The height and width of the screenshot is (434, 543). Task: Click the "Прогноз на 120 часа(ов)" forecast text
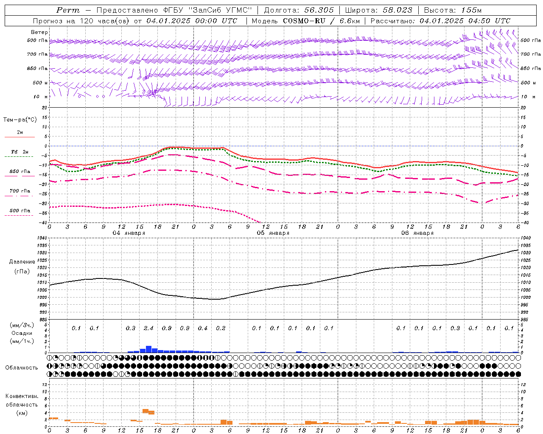pos(81,21)
